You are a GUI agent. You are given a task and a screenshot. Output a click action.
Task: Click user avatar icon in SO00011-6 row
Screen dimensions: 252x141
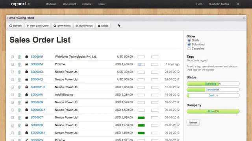click(x=19, y=87)
